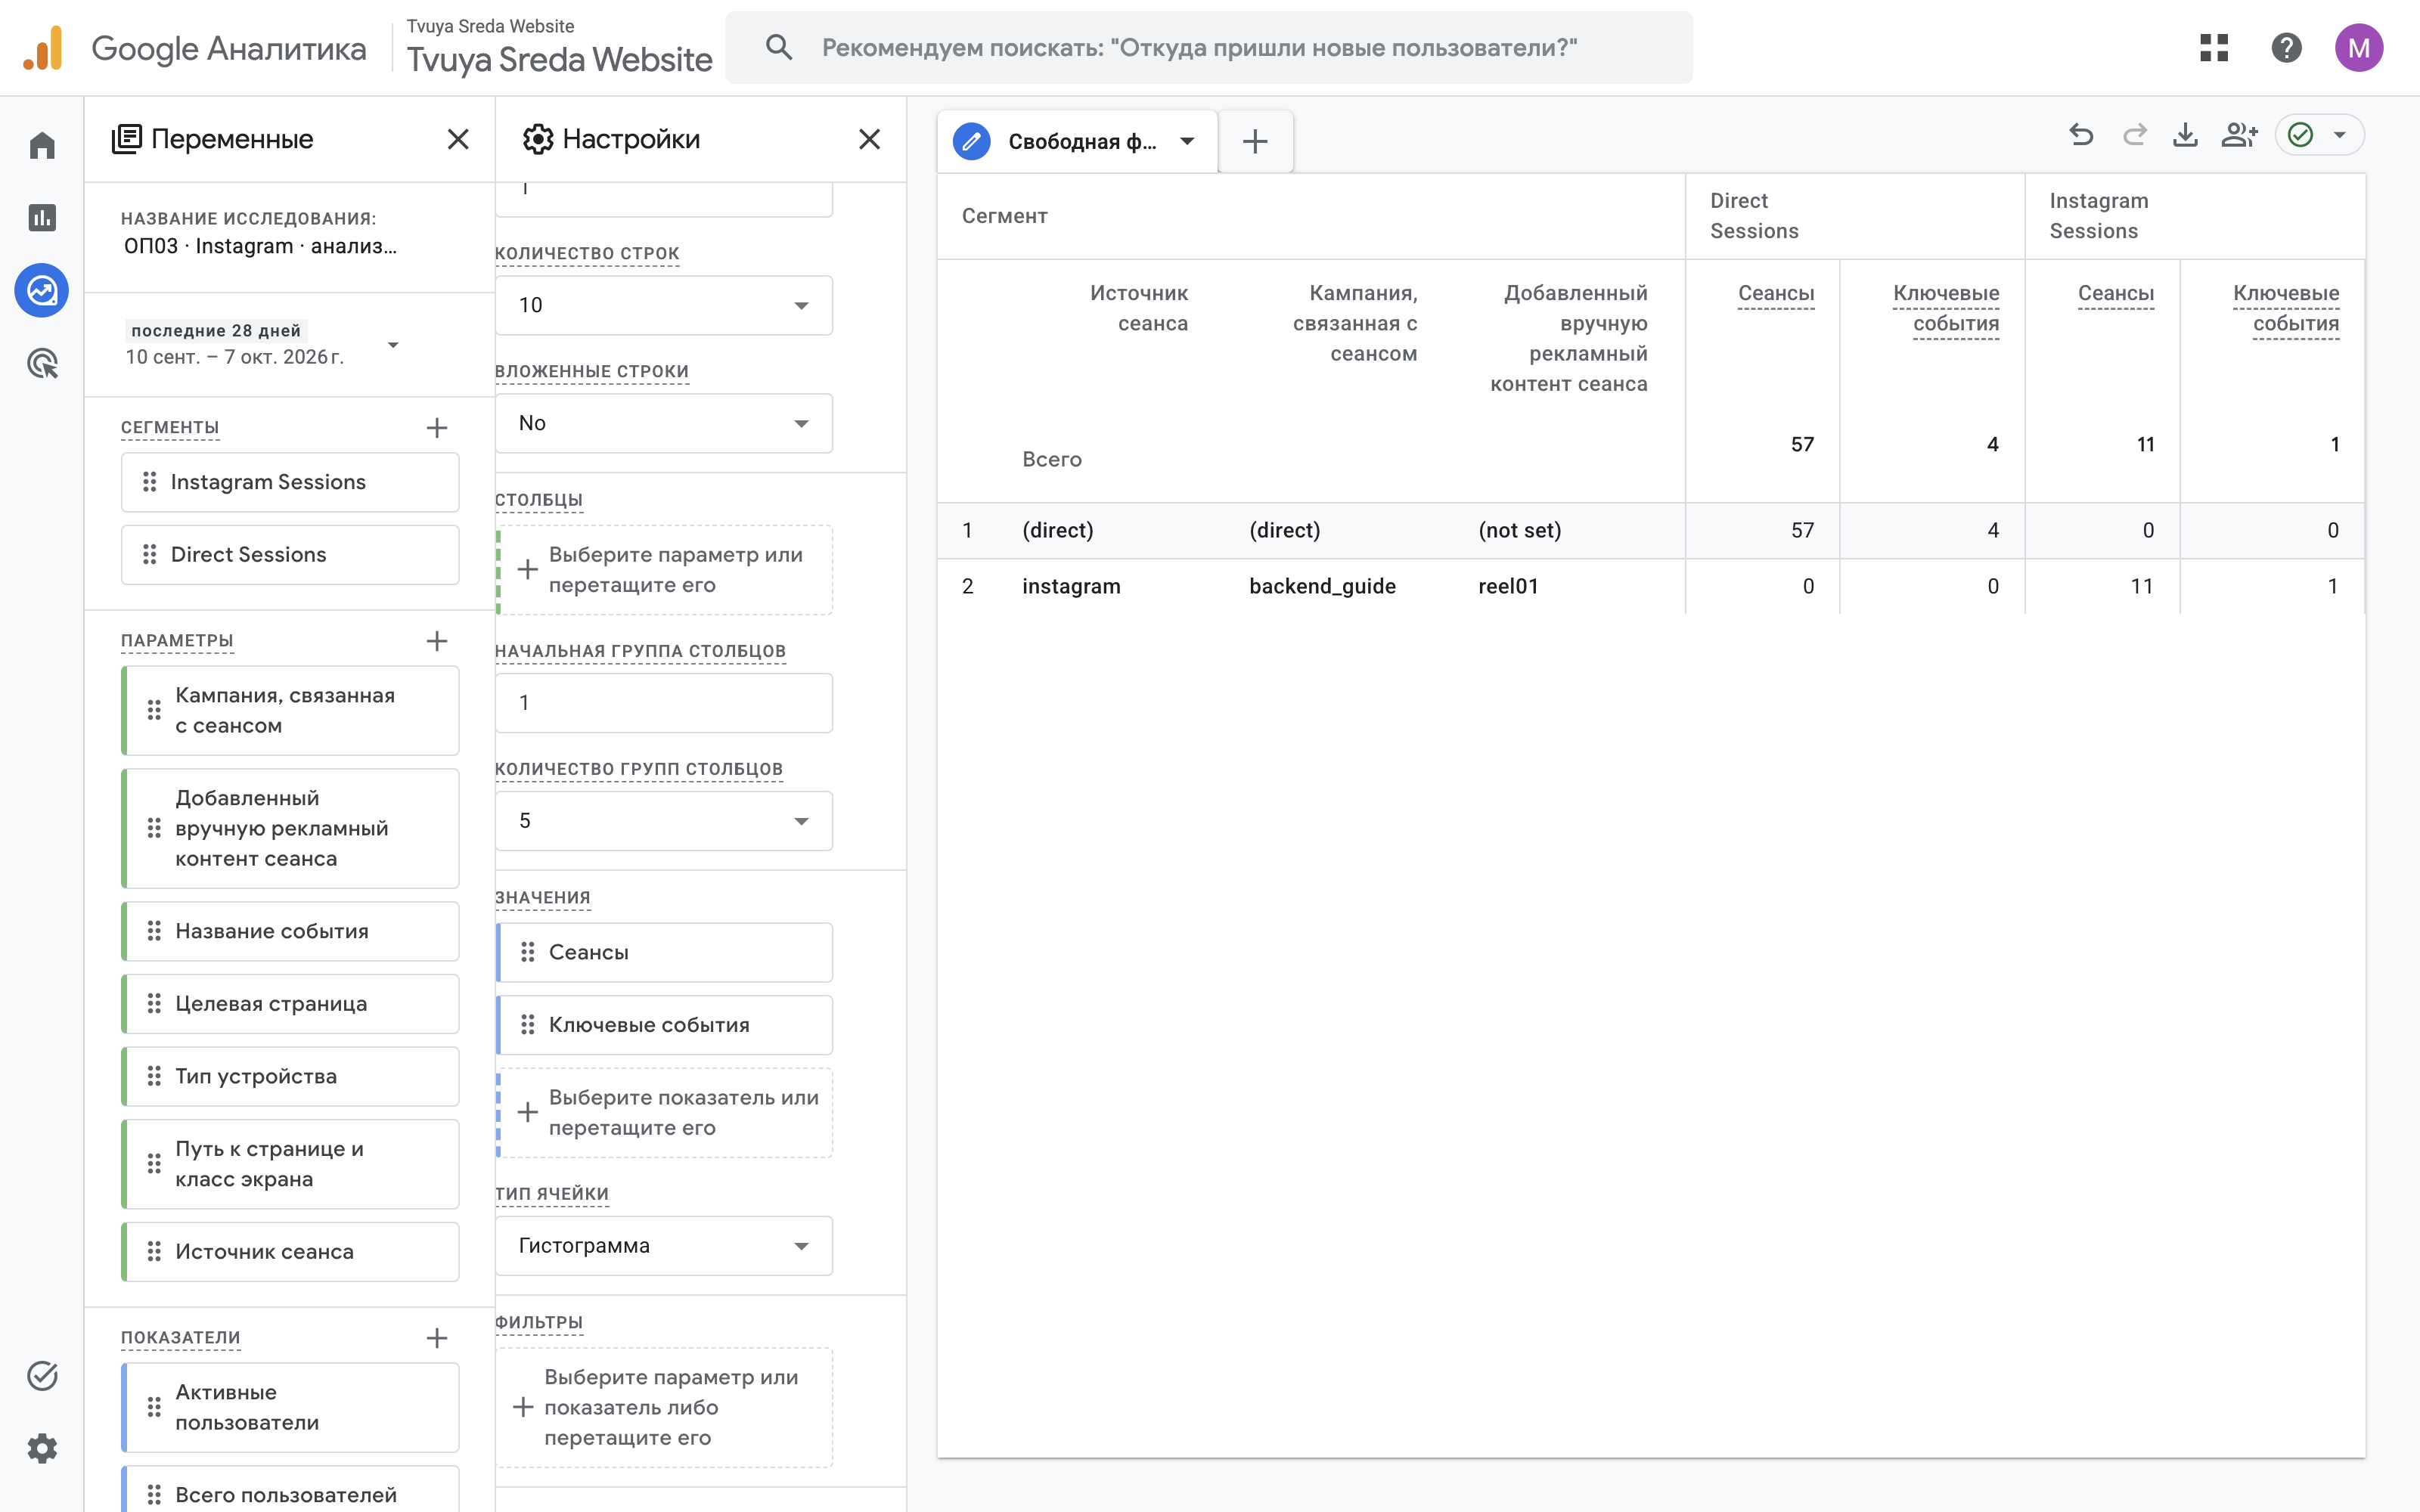
Task: Open Количество групп столбцов dropdown
Action: pos(664,821)
